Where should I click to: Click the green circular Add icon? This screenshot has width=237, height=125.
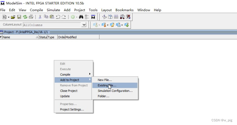(x=73, y=17)
